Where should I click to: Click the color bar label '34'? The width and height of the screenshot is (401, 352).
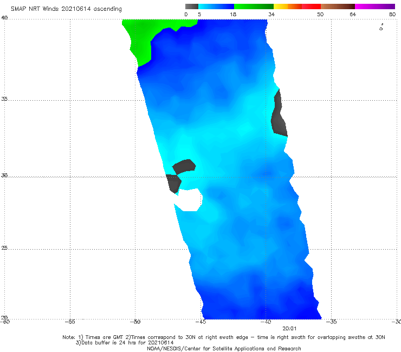tap(271, 14)
